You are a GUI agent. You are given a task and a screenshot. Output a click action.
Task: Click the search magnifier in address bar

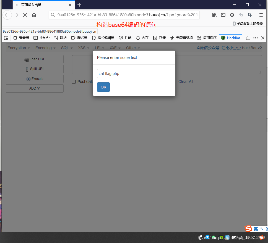(x=53, y=15)
